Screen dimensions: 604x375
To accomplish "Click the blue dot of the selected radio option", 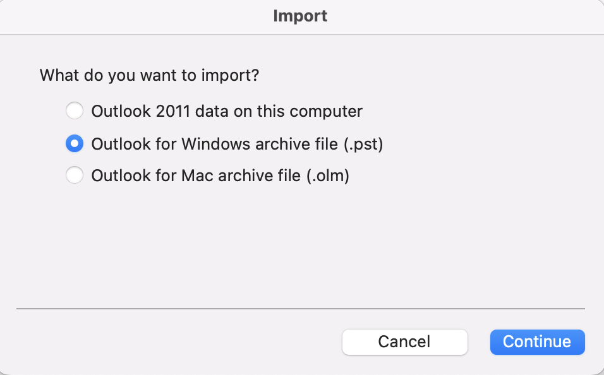I will pyautogui.click(x=75, y=144).
